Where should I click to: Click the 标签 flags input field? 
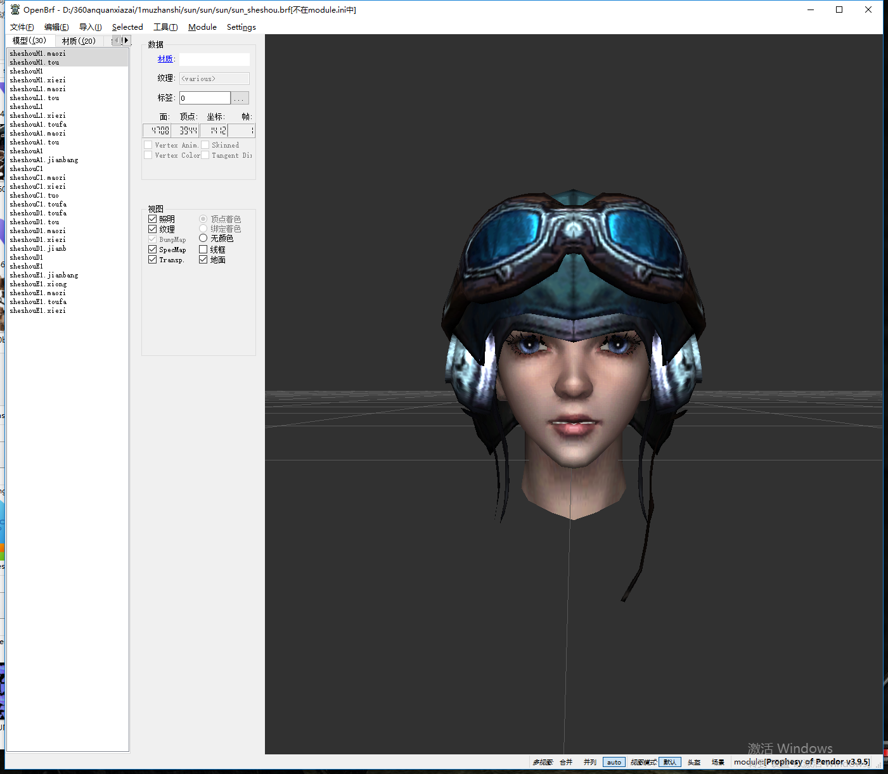205,98
